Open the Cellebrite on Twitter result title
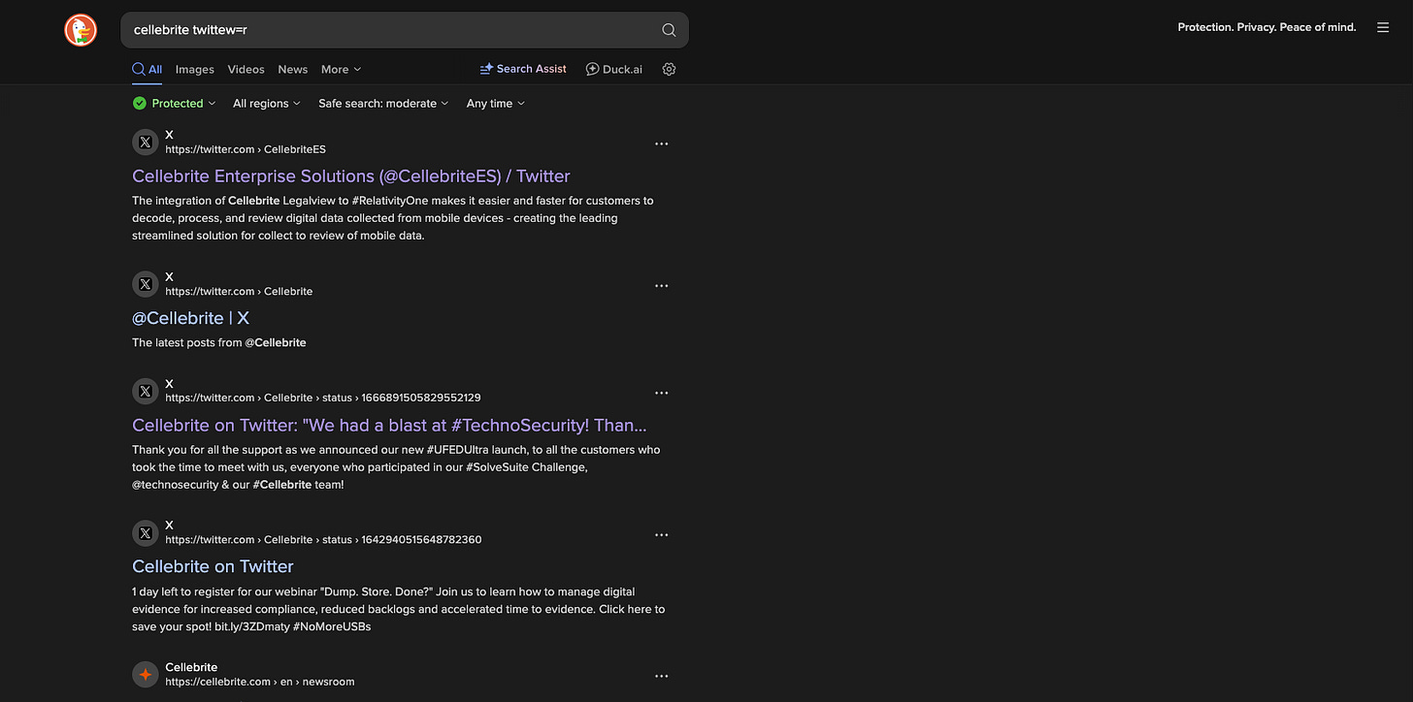The height and width of the screenshot is (702, 1413). pyautogui.click(x=213, y=566)
